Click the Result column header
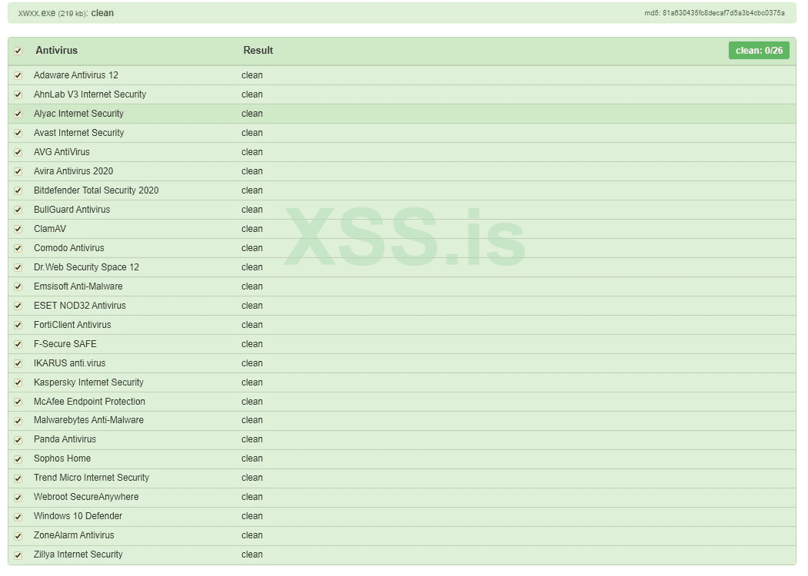808x576 pixels. coord(258,51)
